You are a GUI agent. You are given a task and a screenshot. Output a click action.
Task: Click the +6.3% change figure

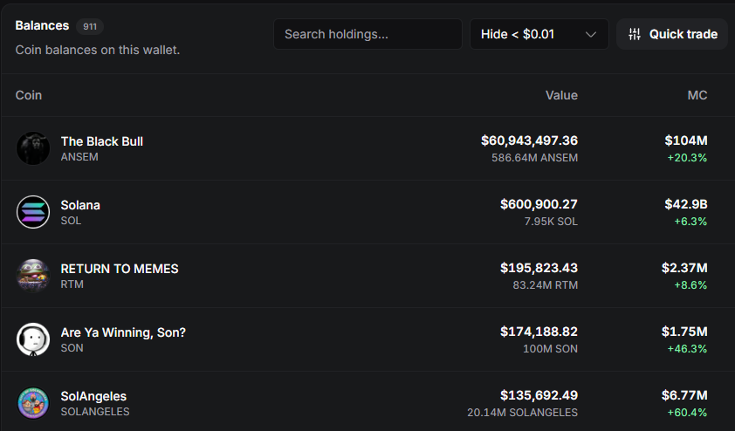(x=690, y=222)
